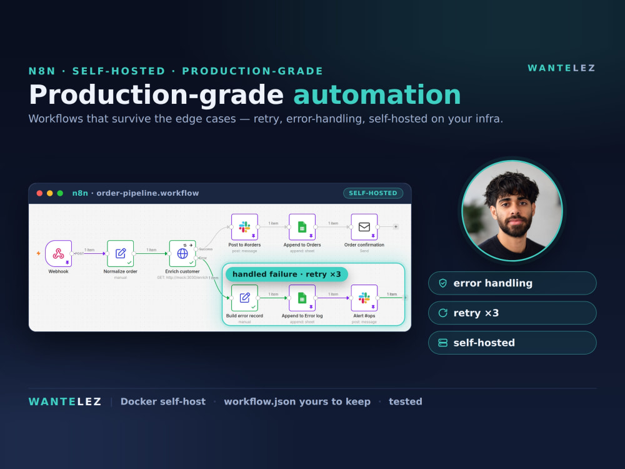Select the Build error record node
The image size is (625, 469).
[x=244, y=298]
